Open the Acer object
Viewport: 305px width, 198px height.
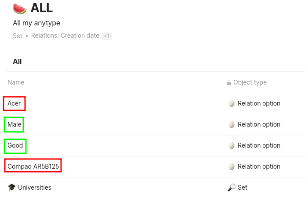(x=14, y=103)
